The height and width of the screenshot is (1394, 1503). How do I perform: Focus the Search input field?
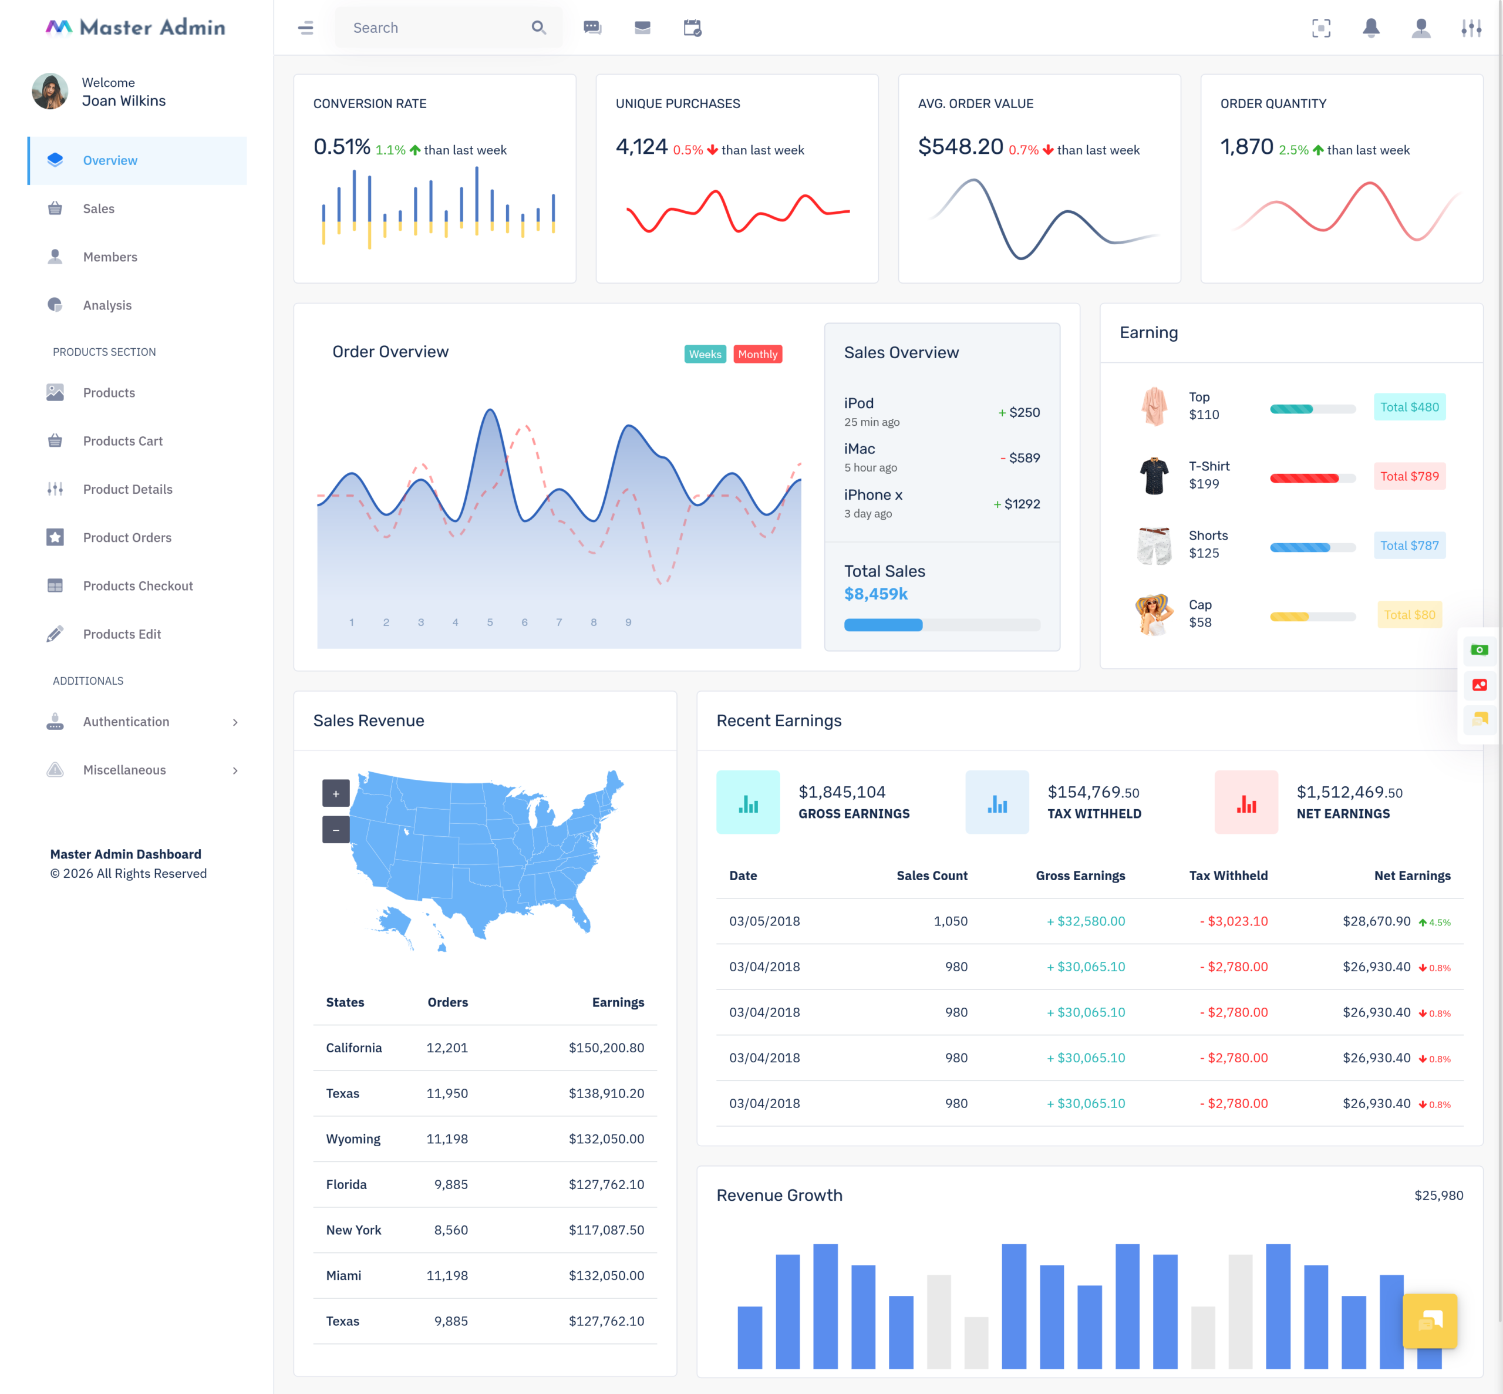point(449,28)
